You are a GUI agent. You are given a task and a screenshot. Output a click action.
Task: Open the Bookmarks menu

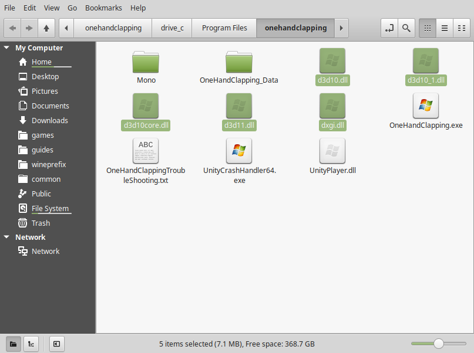click(x=103, y=8)
